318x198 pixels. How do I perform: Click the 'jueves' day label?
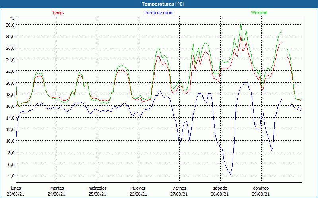pyautogui.click(x=139, y=188)
